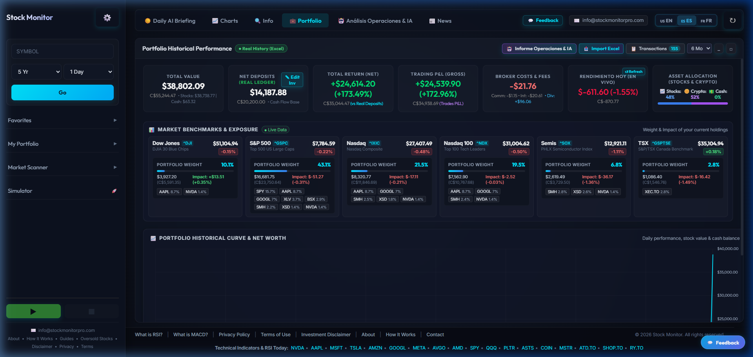Click the Refresh badge on Rendimiento Hoy
Viewport: 753px width, 357px height.
point(634,72)
